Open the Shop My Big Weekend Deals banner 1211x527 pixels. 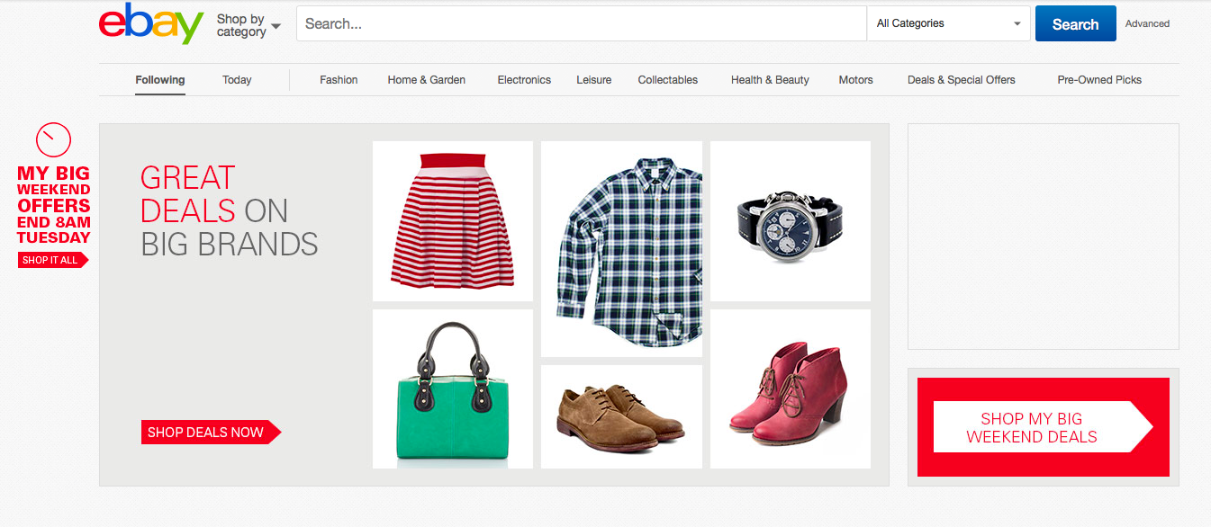pos(1042,427)
